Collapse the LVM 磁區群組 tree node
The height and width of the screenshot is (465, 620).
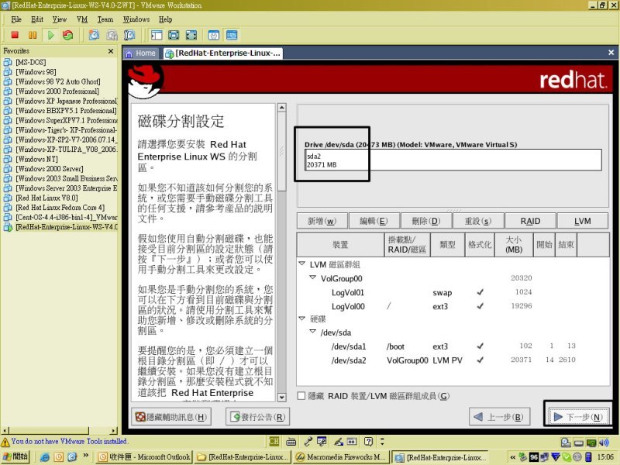302,263
